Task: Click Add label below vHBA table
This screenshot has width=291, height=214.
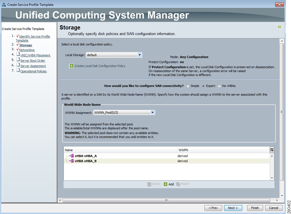Action: tap(171, 184)
